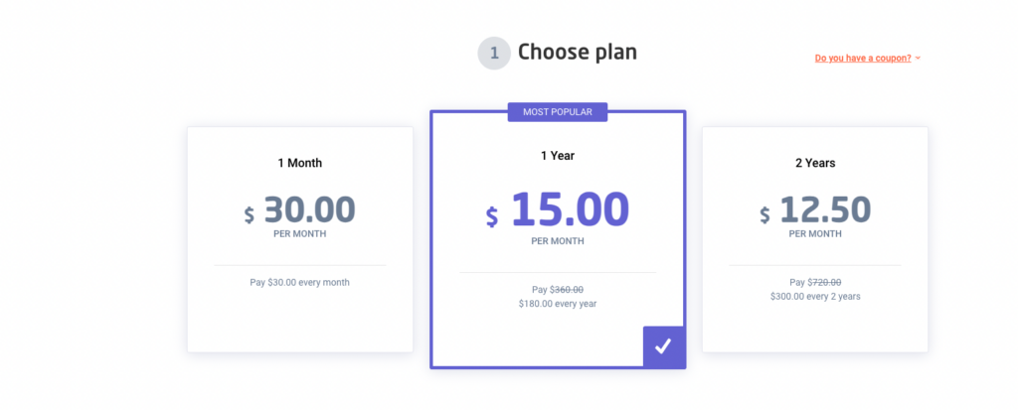This screenshot has width=1018, height=410.
Task: Click the "1 Month" plan title
Action: (300, 163)
